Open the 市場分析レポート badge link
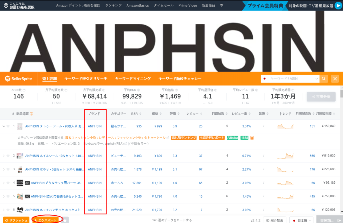The image size is (343, 223). tap(212, 138)
